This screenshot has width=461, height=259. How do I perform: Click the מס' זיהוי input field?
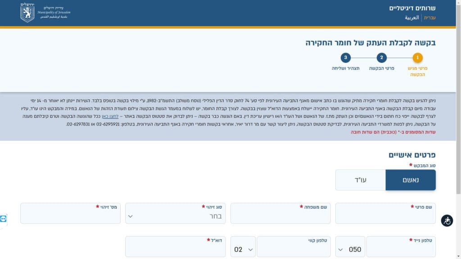pos(70,216)
